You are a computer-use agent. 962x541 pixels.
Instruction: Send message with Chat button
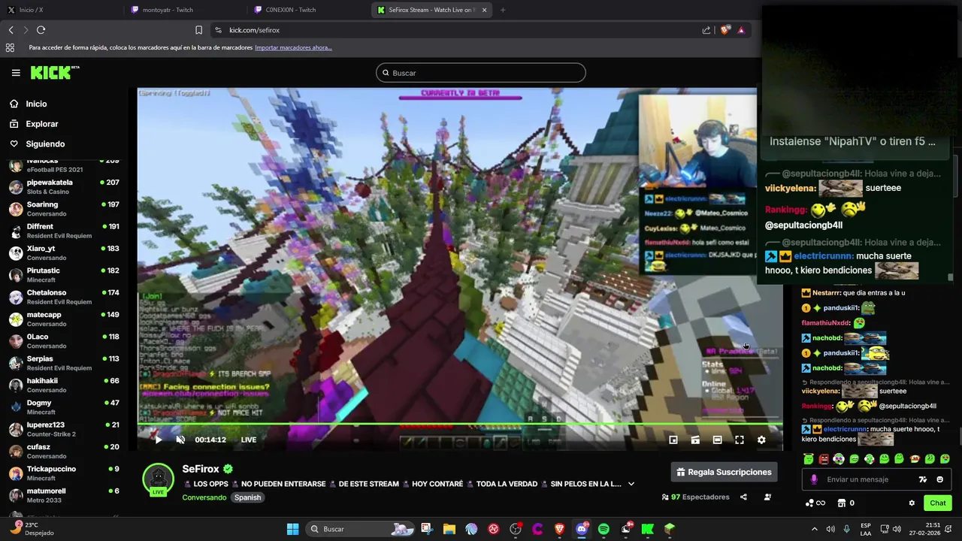(x=938, y=503)
